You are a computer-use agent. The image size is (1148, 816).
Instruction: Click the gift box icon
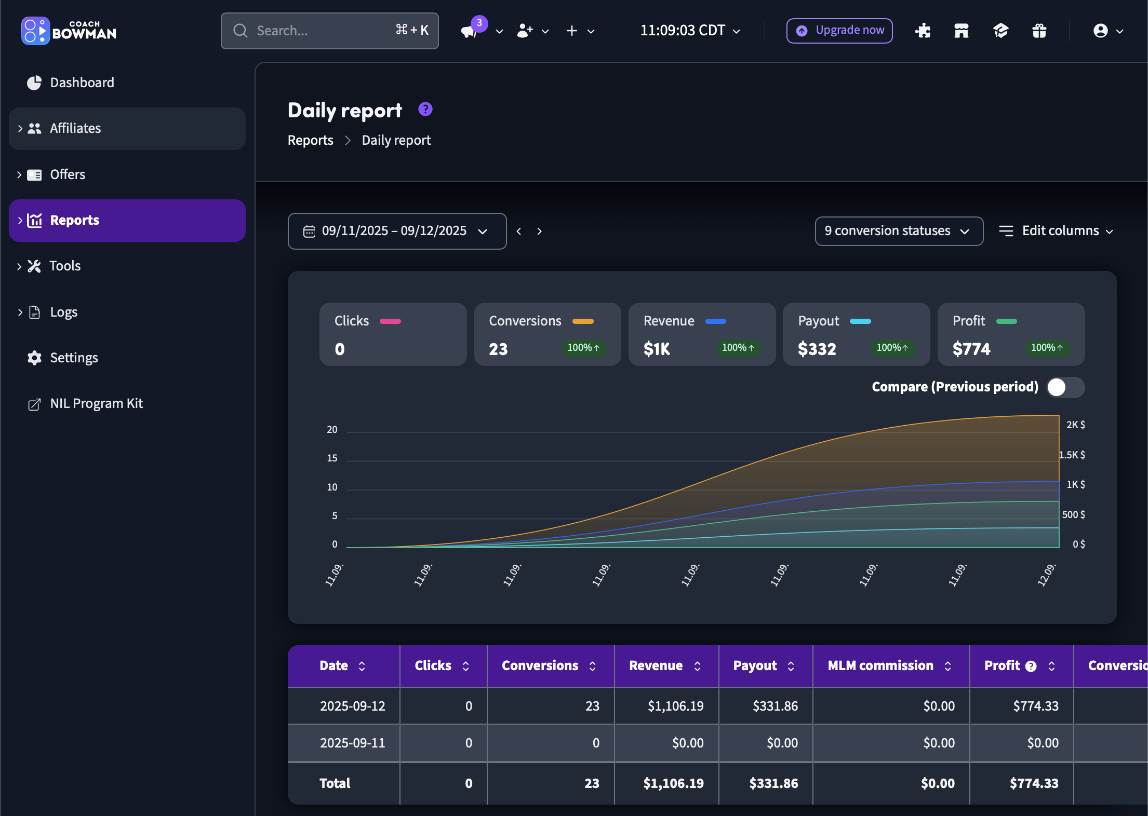(x=1039, y=31)
